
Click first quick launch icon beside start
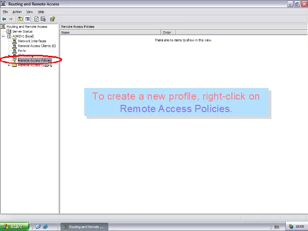(38, 227)
